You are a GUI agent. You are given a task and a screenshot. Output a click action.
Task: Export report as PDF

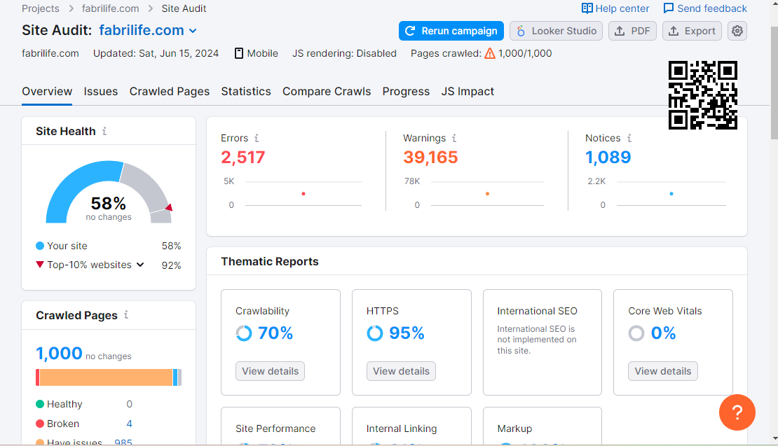coord(632,31)
